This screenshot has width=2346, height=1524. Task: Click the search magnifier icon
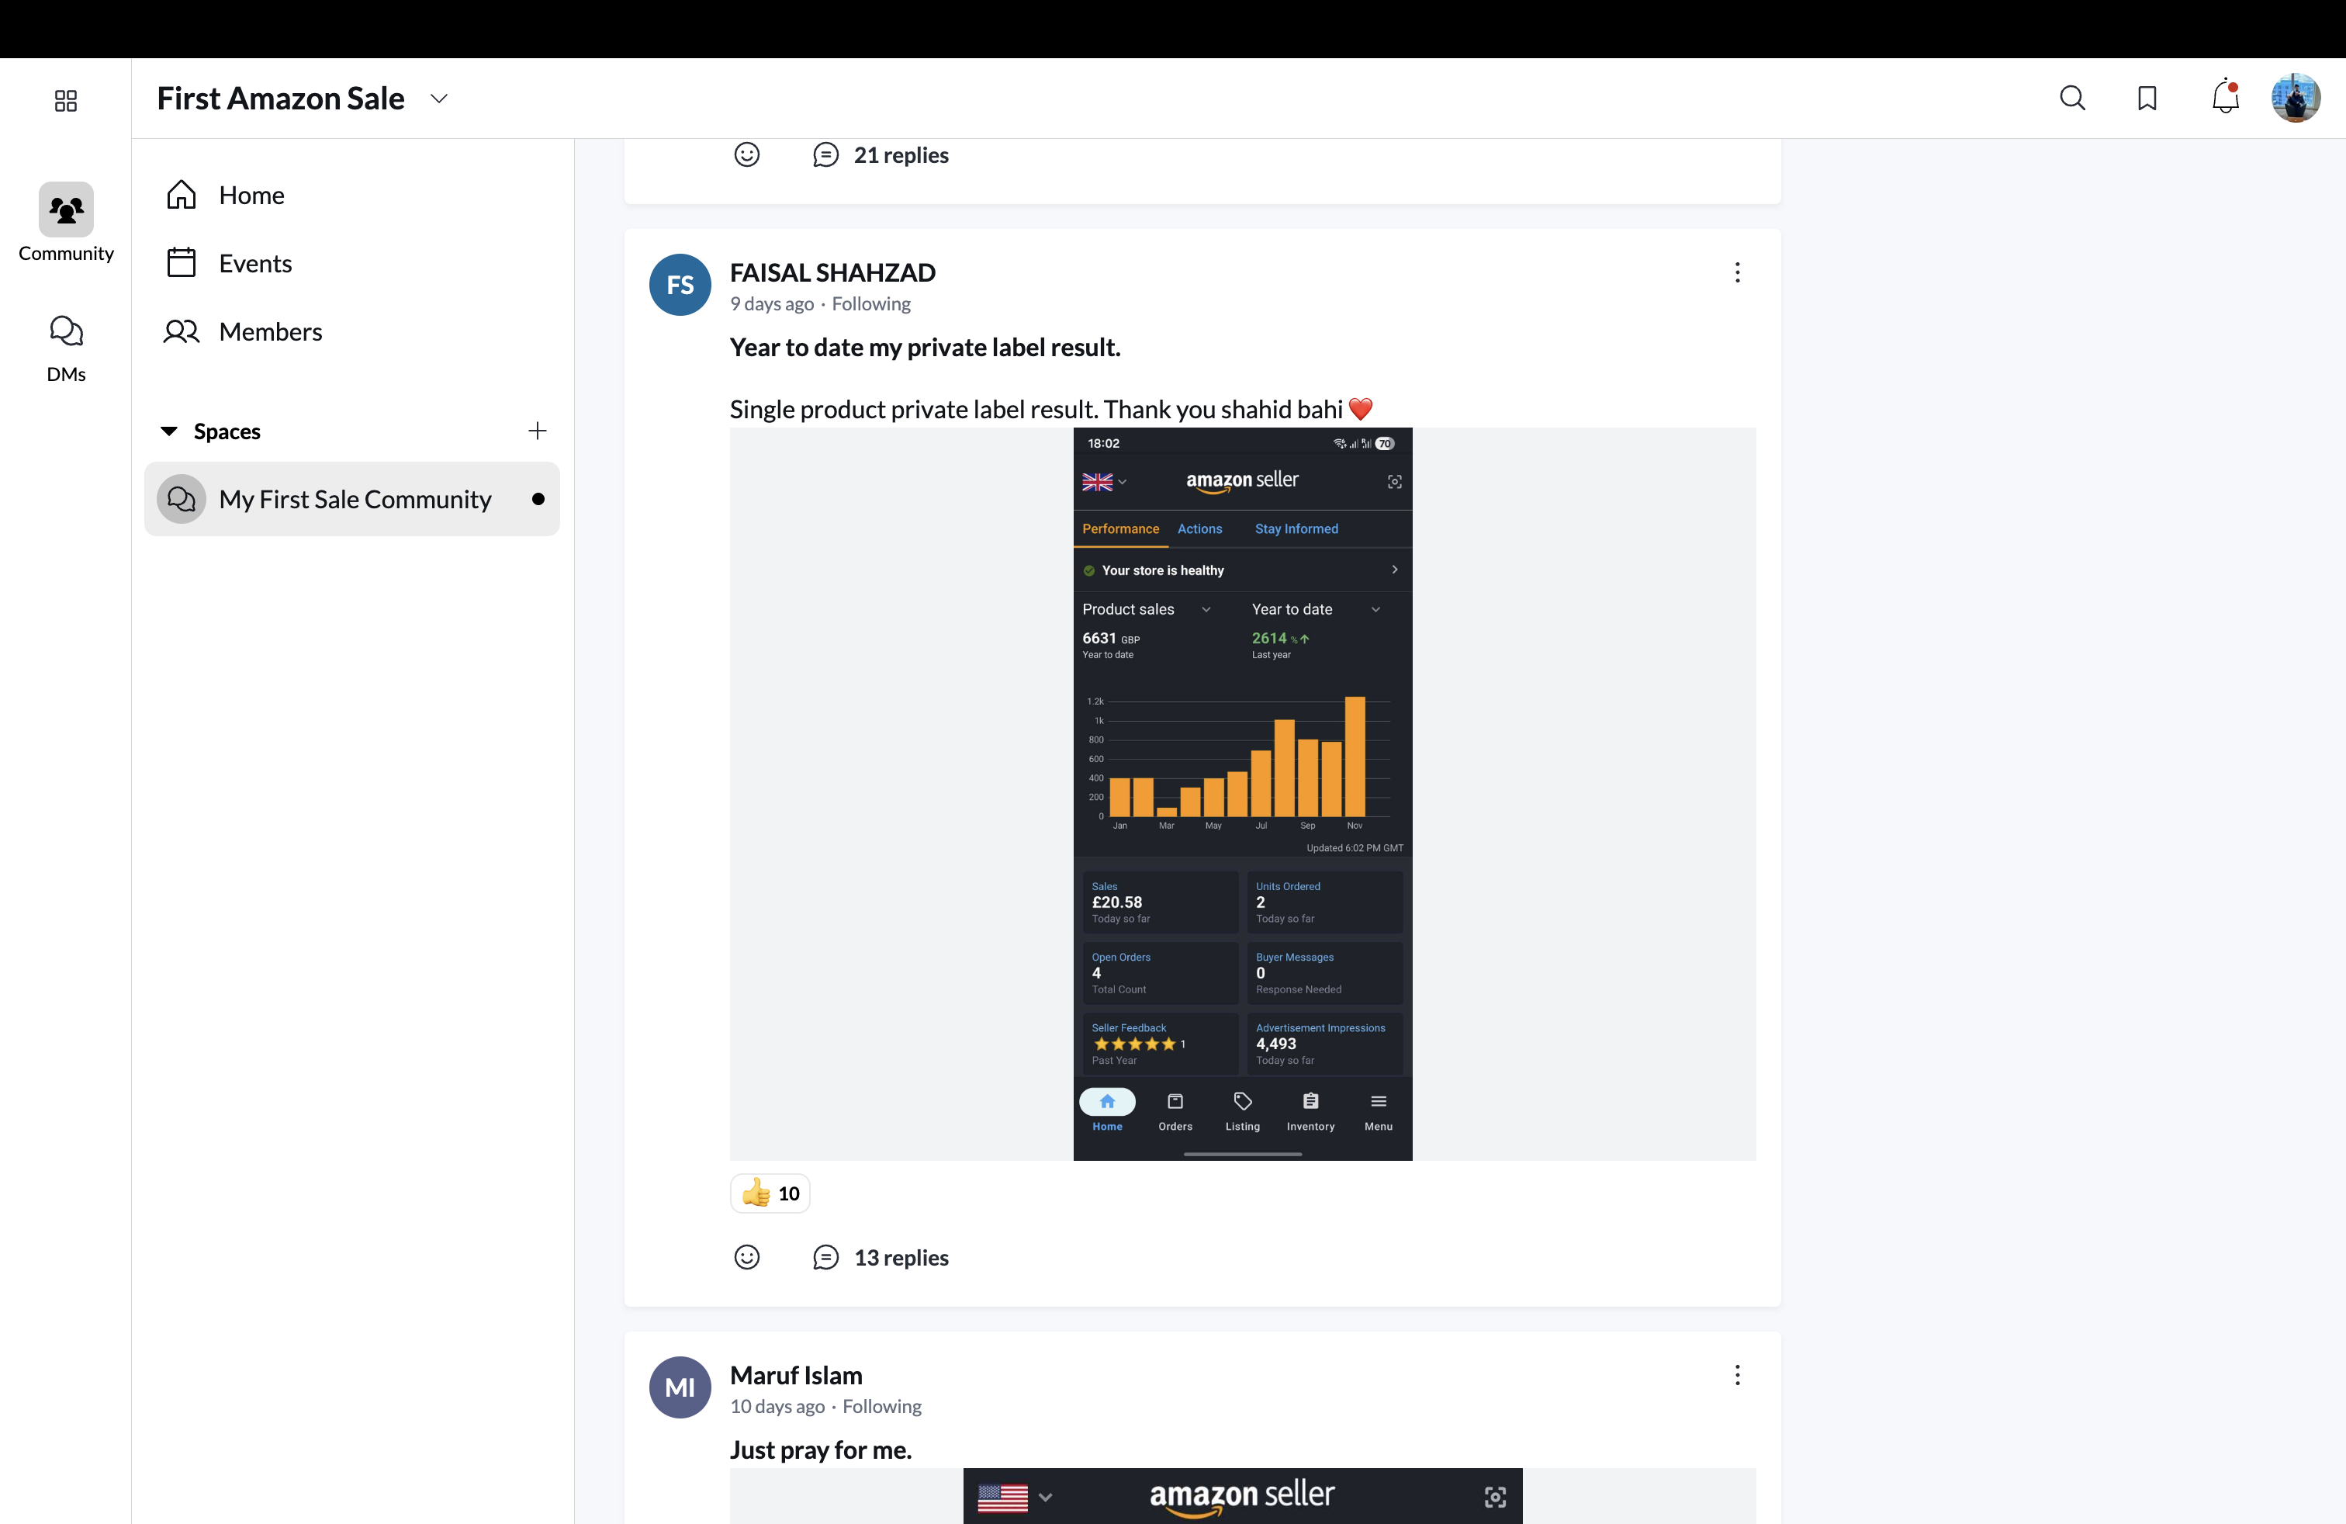[2072, 99]
